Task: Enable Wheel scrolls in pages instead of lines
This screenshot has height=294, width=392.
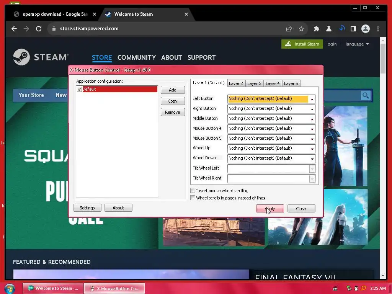Action: [193, 198]
